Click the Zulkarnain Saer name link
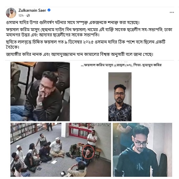Screen dimensions: 179x179 (32, 10)
